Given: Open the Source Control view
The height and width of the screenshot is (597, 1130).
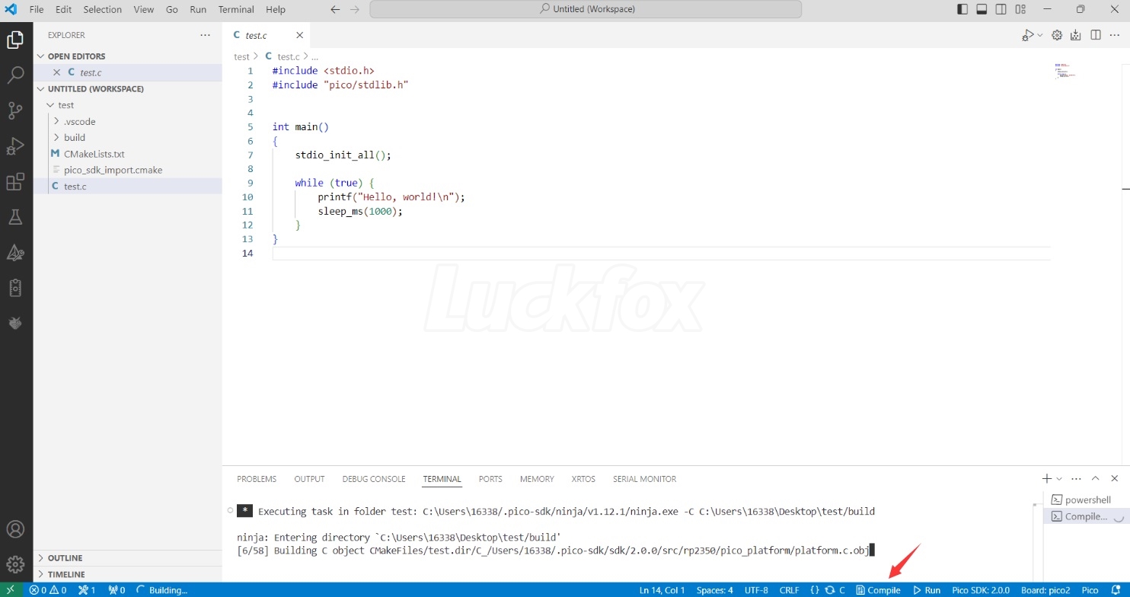Looking at the screenshot, I should [x=16, y=110].
